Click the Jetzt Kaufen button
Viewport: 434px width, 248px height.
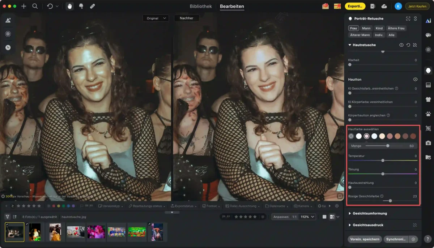(417, 6)
